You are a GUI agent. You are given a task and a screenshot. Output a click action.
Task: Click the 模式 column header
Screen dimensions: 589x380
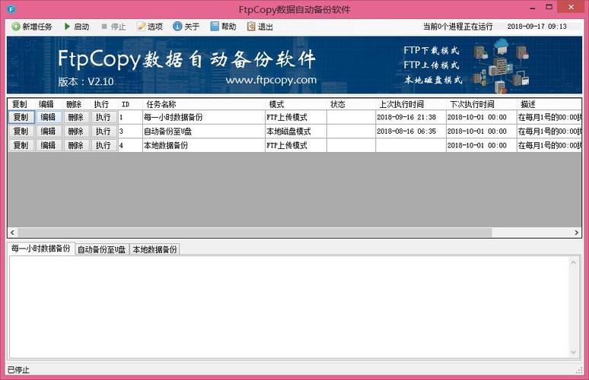click(x=295, y=104)
